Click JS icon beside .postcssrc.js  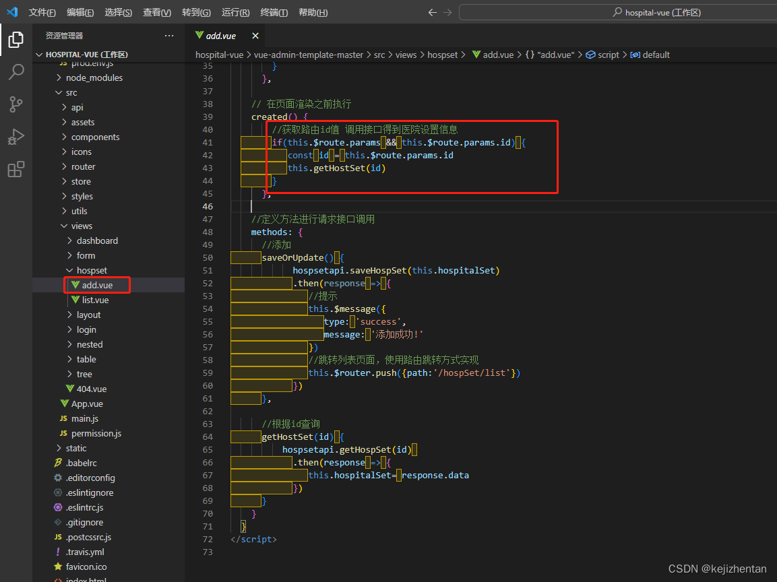pos(58,537)
